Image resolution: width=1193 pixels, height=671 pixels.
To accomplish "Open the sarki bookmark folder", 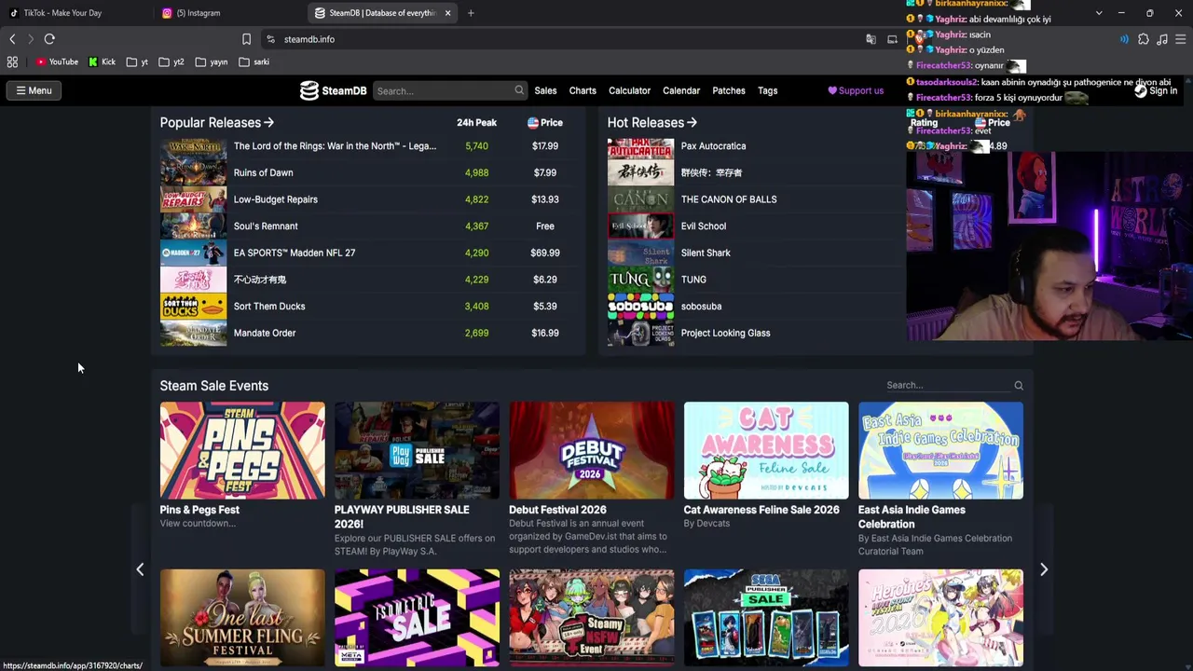I will click(x=254, y=62).
